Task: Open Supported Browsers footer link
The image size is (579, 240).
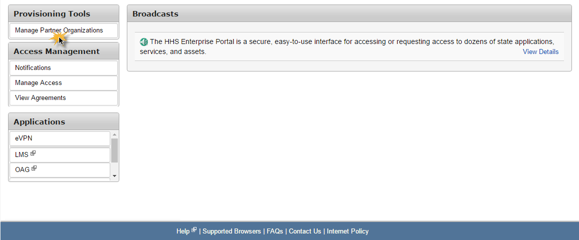Action: point(232,231)
